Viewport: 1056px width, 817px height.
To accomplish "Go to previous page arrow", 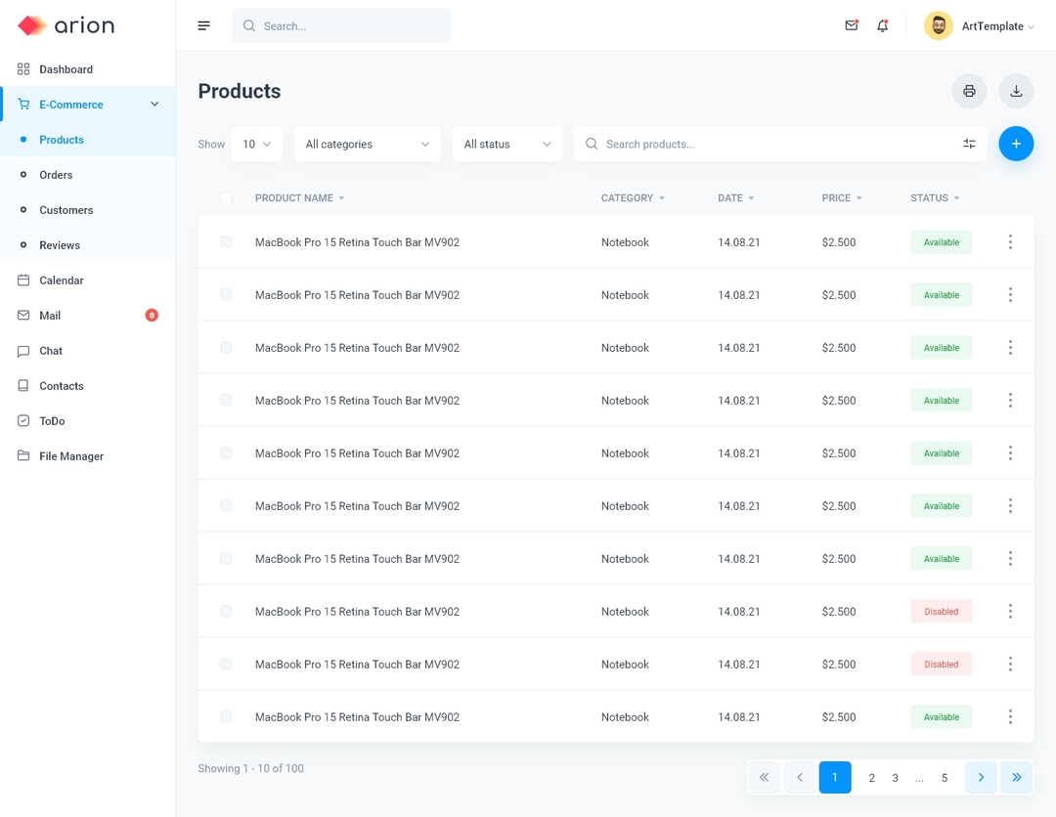I will pyautogui.click(x=800, y=777).
